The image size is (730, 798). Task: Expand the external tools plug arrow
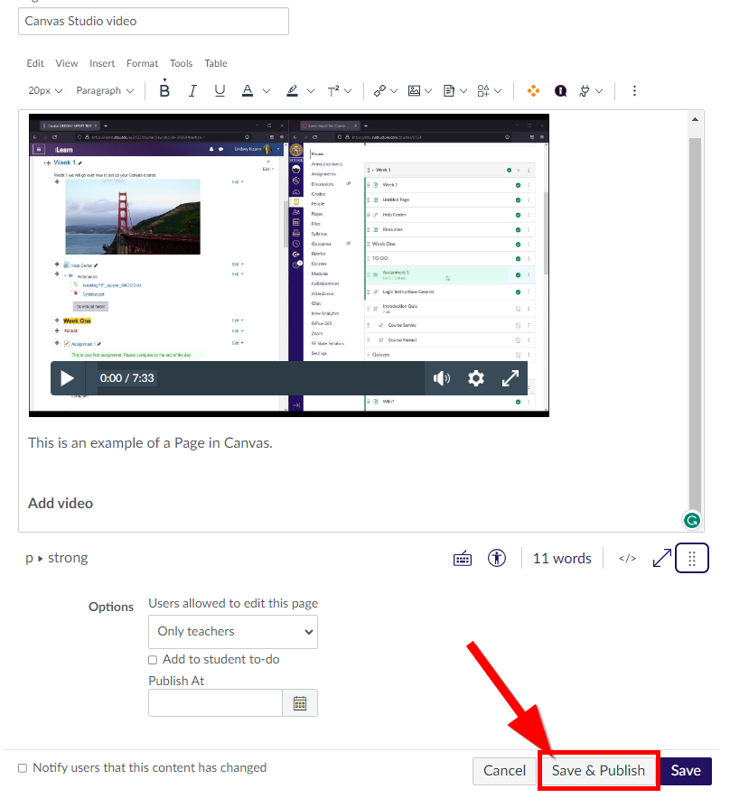599,90
